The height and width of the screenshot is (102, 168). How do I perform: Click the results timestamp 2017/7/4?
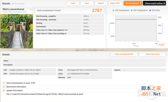[x=18, y=4]
